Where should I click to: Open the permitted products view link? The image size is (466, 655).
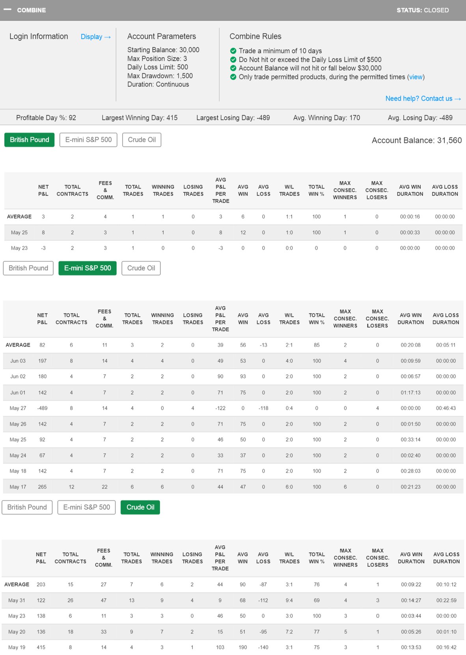(x=416, y=77)
